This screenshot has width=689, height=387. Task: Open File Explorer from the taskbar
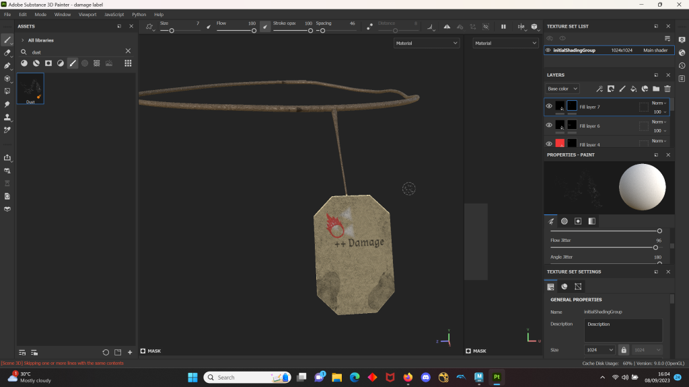pos(337,378)
